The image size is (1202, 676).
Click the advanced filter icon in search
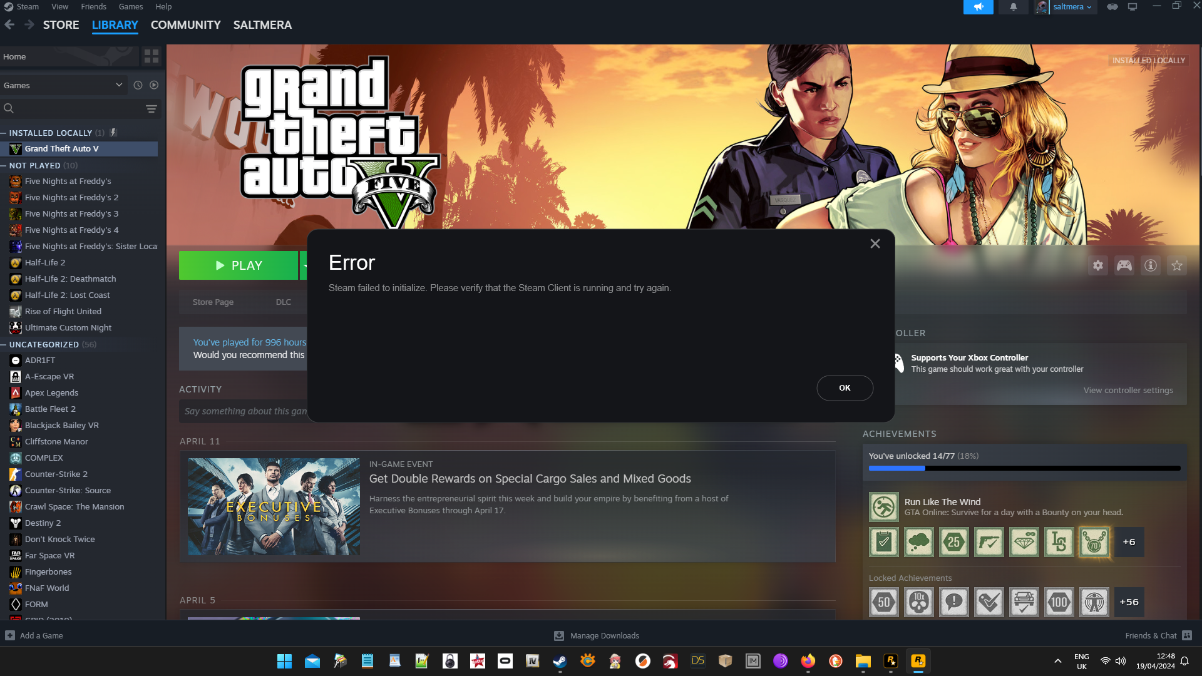coord(151,108)
